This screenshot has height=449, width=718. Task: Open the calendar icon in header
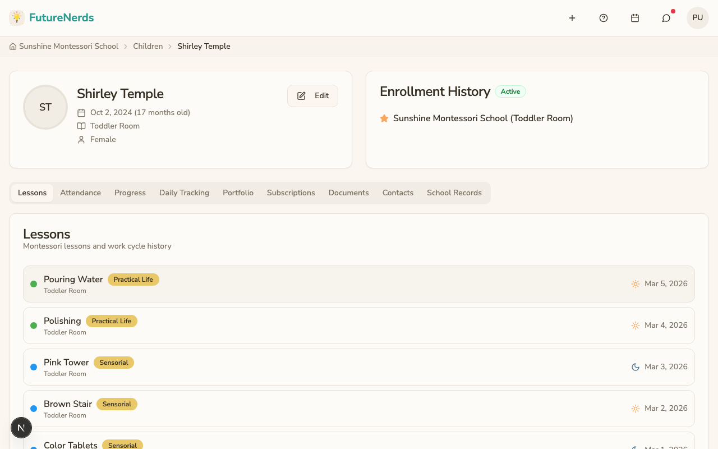[x=635, y=18]
